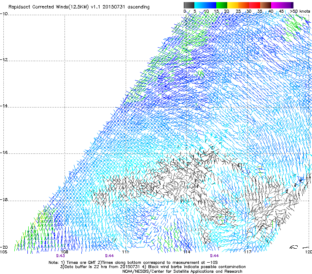Click the longitude label '105'
Screen dimensions: 312x274
3,252
